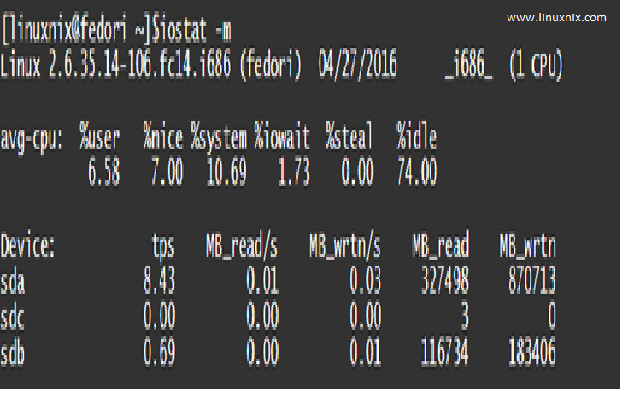Click the MB_read/s column header

click(241, 248)
